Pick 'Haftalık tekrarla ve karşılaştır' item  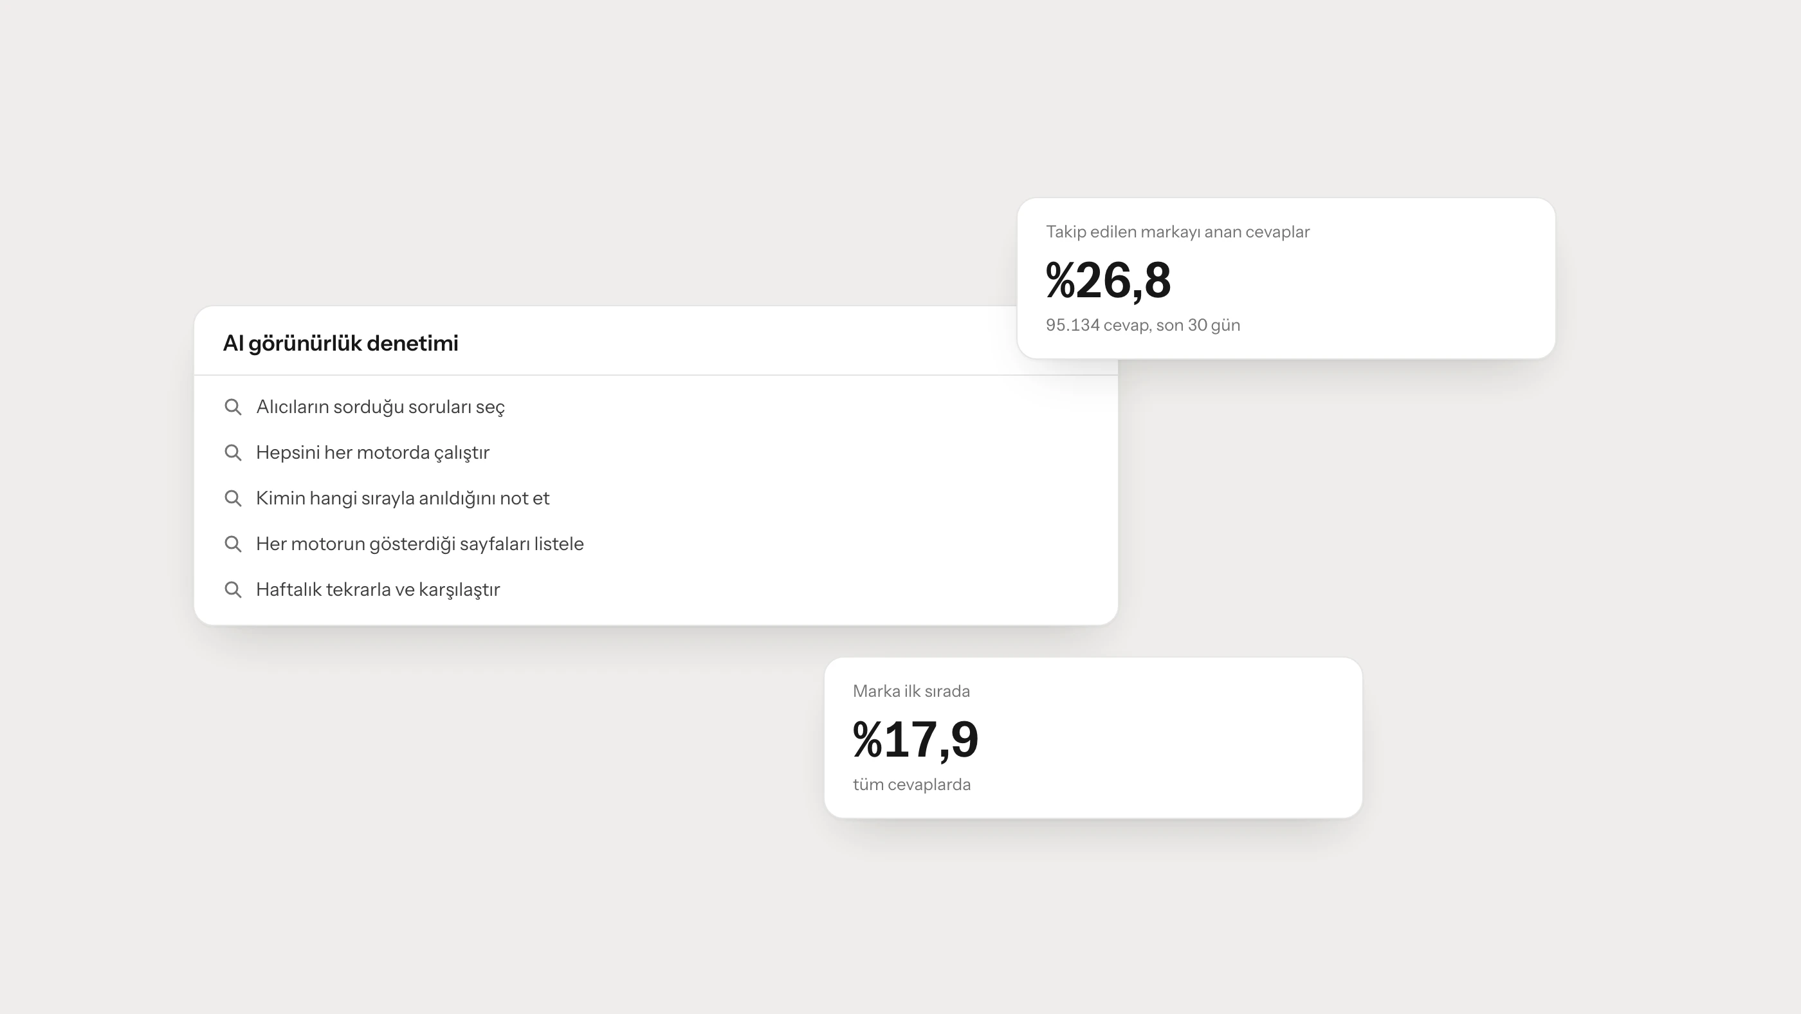point(656,589)
